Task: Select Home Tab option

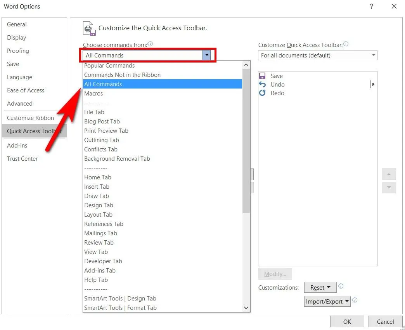Action: click(163, 177)
